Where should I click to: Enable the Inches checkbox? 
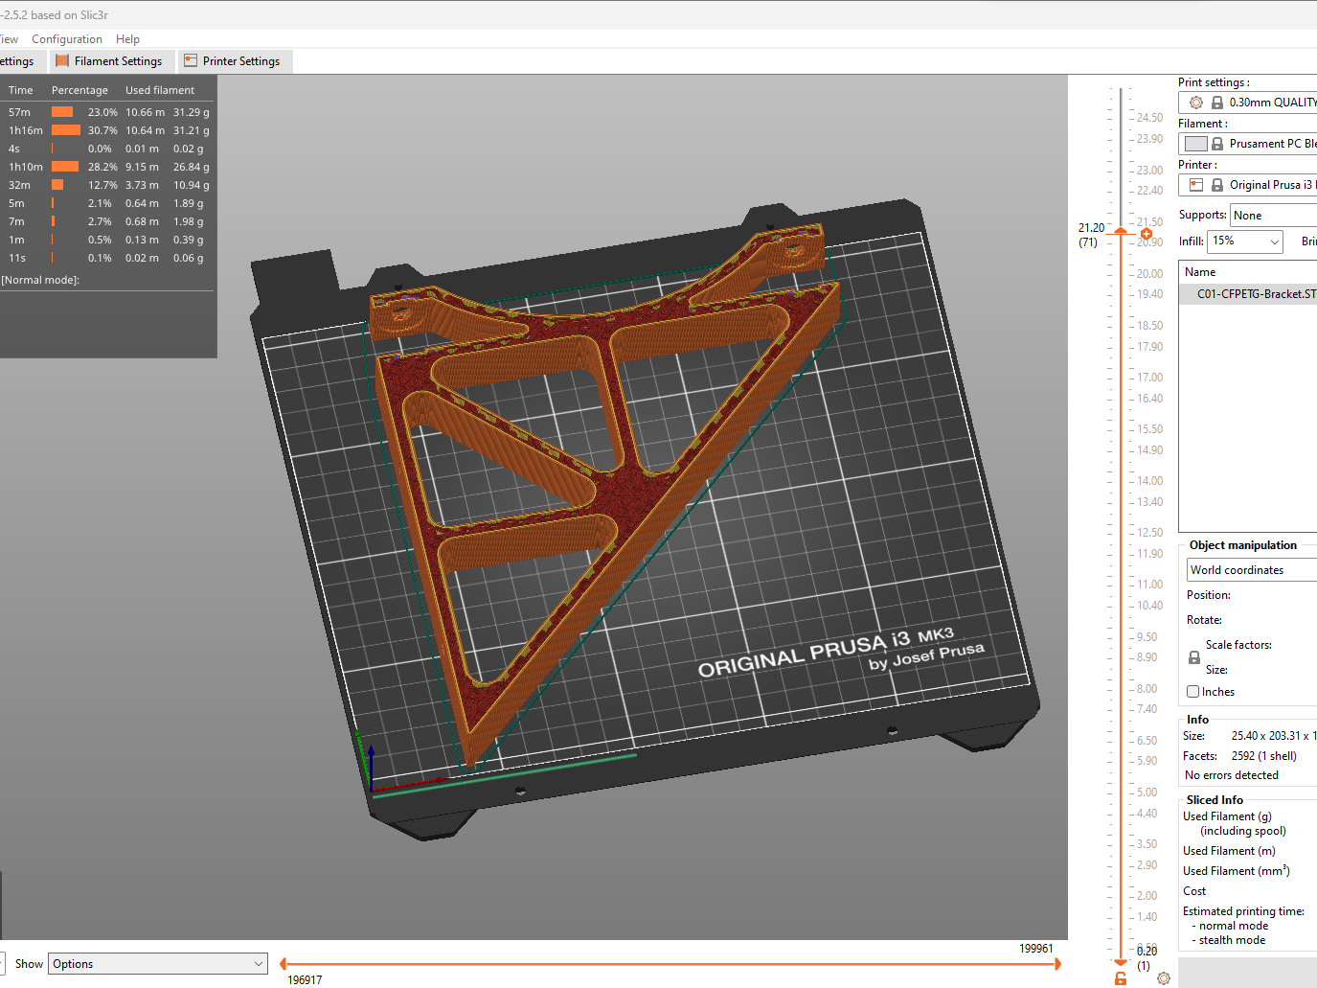[1193, 692]
